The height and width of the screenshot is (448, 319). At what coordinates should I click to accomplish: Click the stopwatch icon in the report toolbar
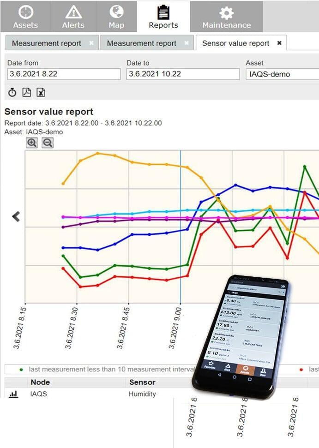point(12,92)
